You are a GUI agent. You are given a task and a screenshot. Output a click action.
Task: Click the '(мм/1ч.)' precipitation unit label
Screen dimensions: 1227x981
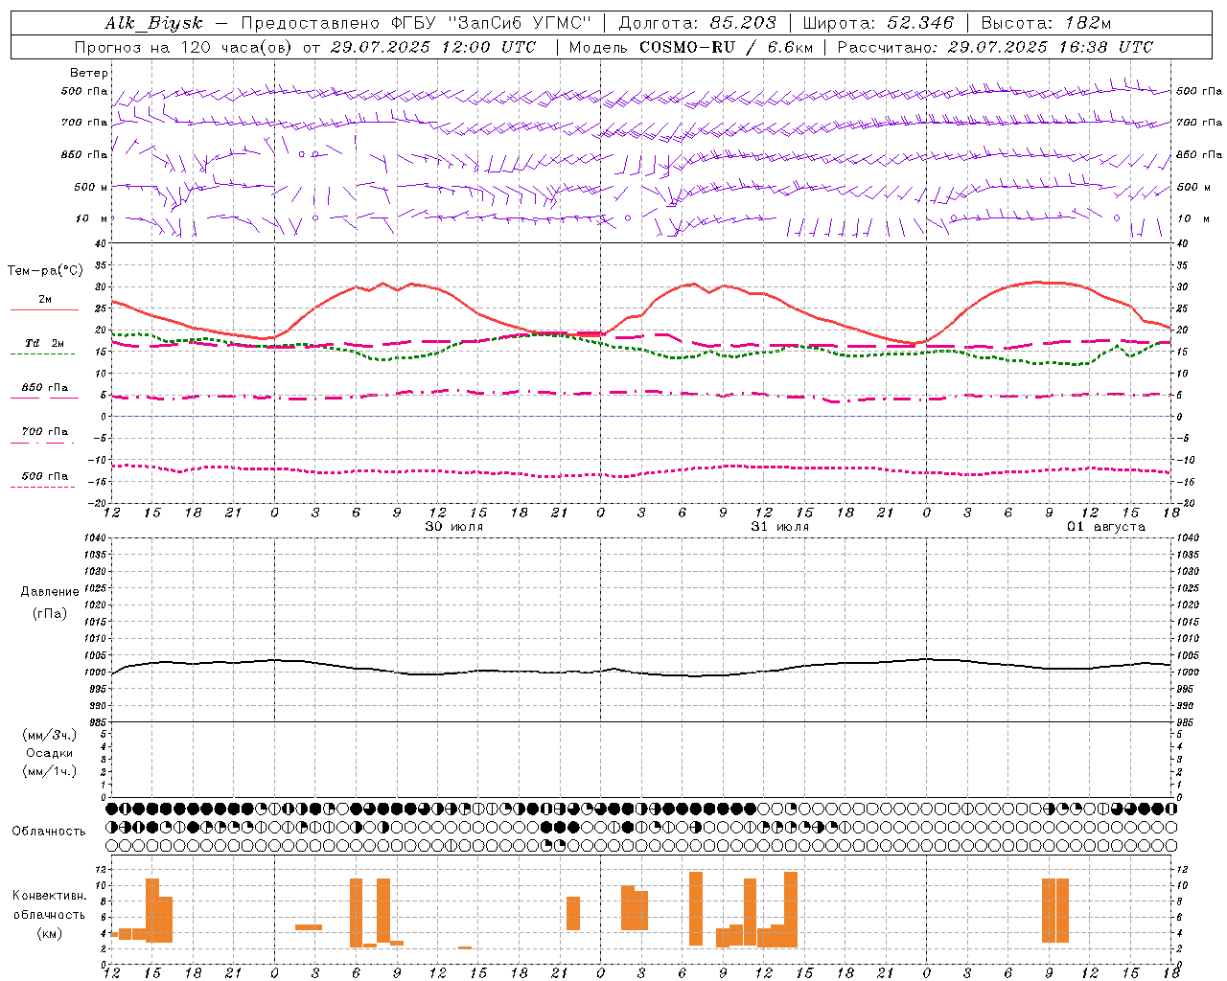pos(50,771)
